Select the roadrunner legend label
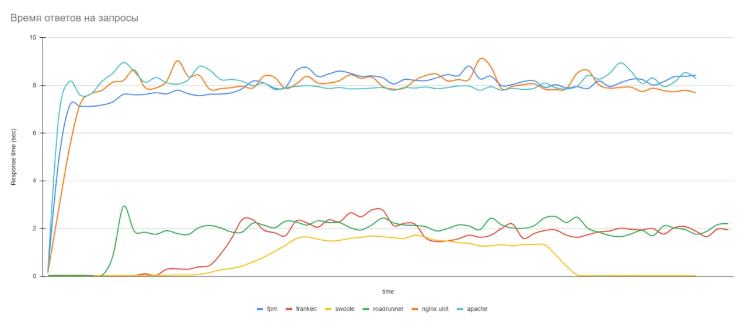Screen dimensions: 747x323 tap(388, 309)
